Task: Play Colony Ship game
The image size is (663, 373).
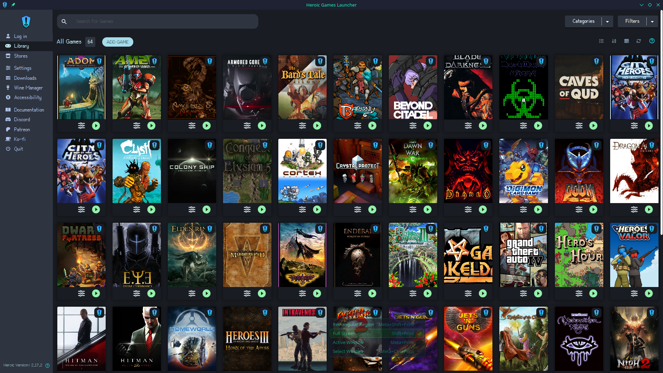Action: click(x=206, y=209)
